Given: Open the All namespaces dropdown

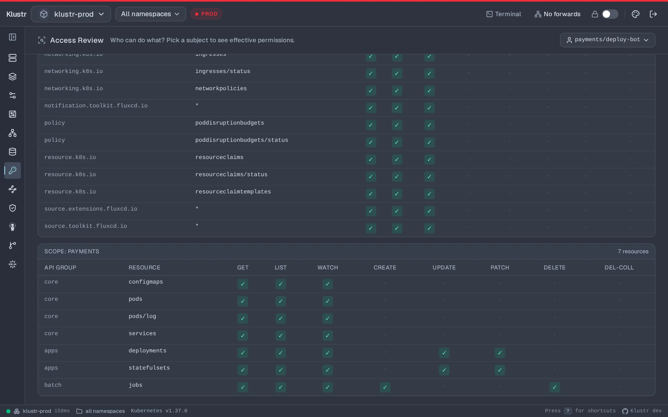Looking at the screenshot, I should pos(151,14).
